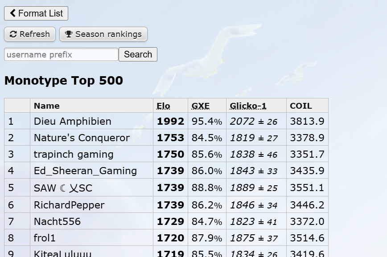387x257 pixels.
Task: Click Elo value 1750
Action: pyautogui.click(x=171, y=155)
